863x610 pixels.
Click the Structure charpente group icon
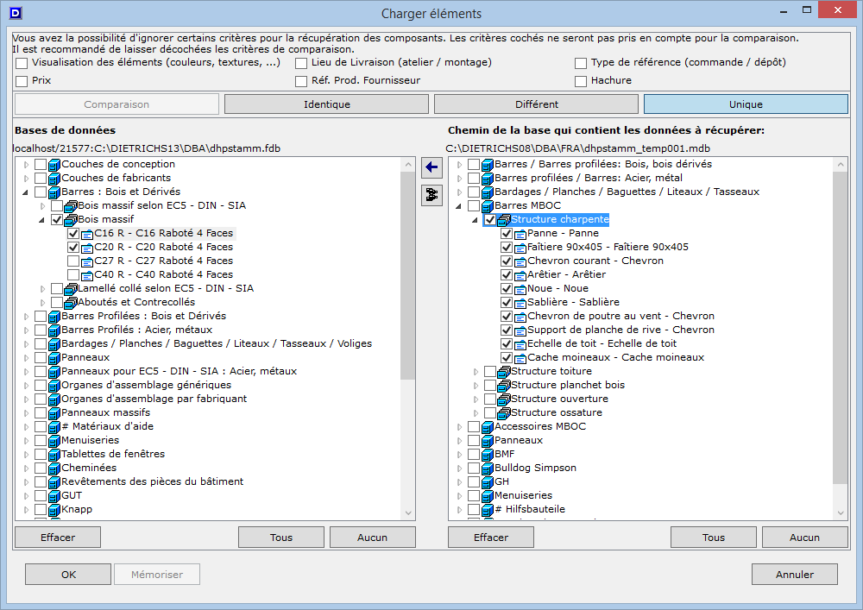pos(504,220)
